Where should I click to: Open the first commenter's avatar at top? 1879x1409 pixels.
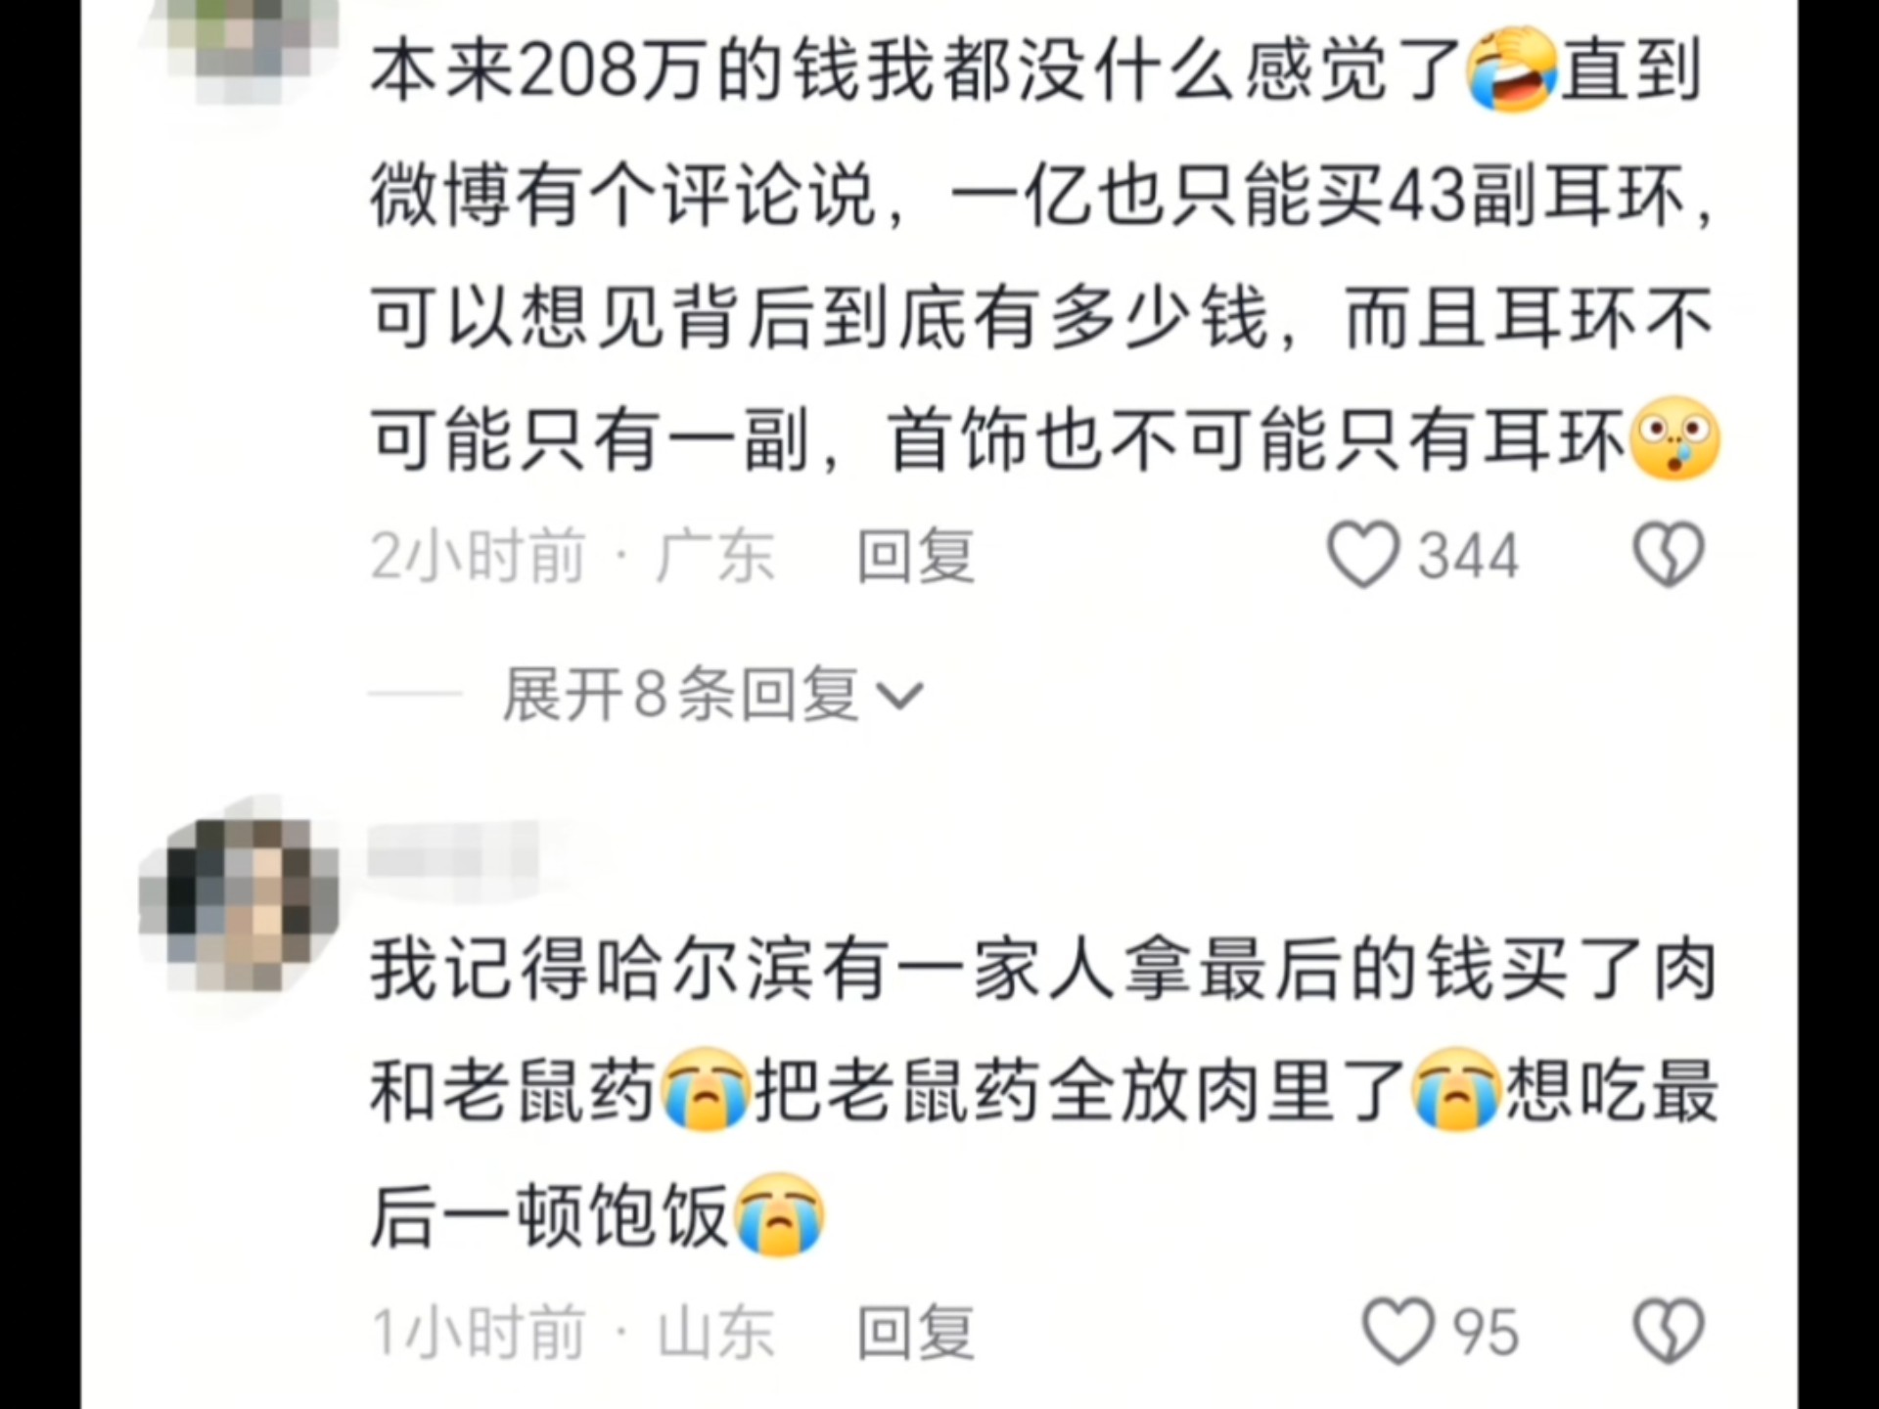point(249,44)
